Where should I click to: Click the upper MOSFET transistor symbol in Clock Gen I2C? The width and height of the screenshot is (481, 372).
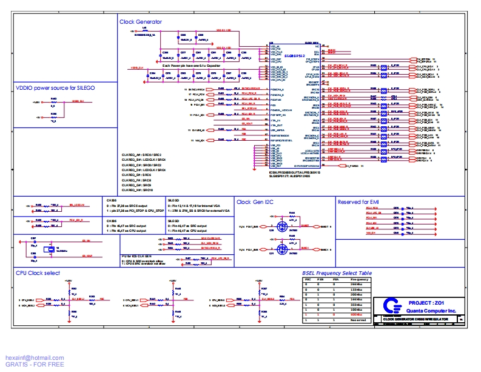[281, 228]
